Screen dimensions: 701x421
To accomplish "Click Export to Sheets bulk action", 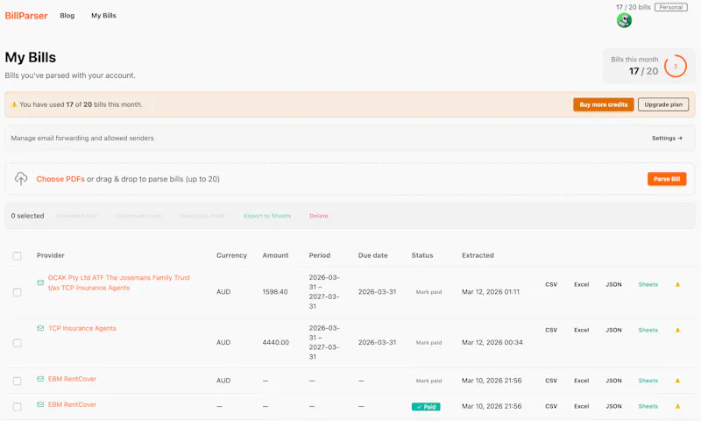I will [x=267, y=216].
